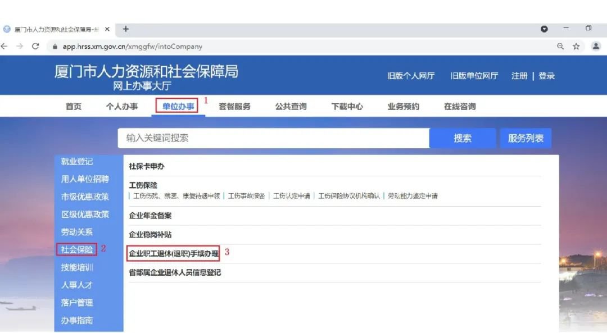607x333 pixels.
Task: Select the 单位办事 navigation tab
Action: (x=178, y=106)
